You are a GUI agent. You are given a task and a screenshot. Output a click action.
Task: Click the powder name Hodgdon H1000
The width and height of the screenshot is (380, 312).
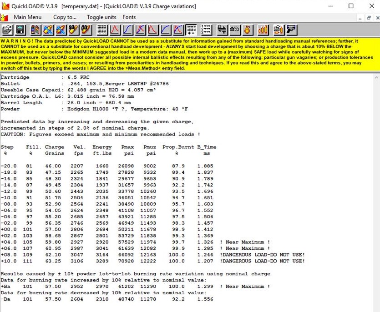[88, 109]
